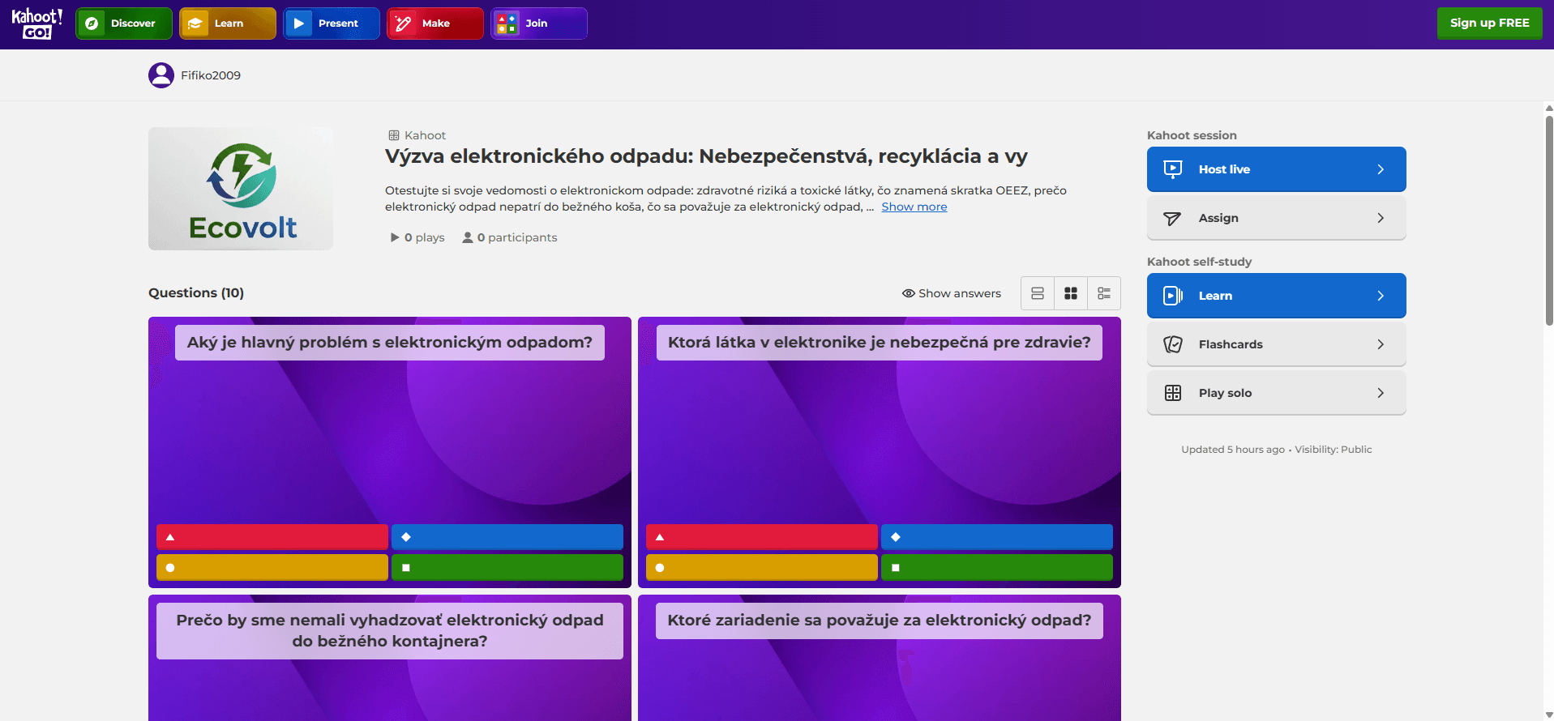Switch to stacked list view icon

[1038, 293]
